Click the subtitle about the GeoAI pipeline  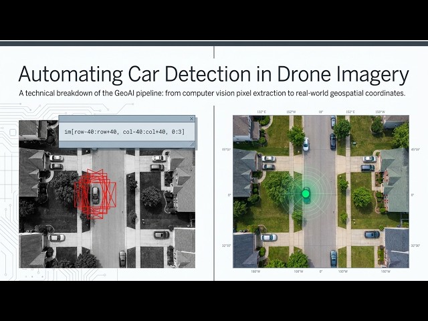tap(212, 94)
